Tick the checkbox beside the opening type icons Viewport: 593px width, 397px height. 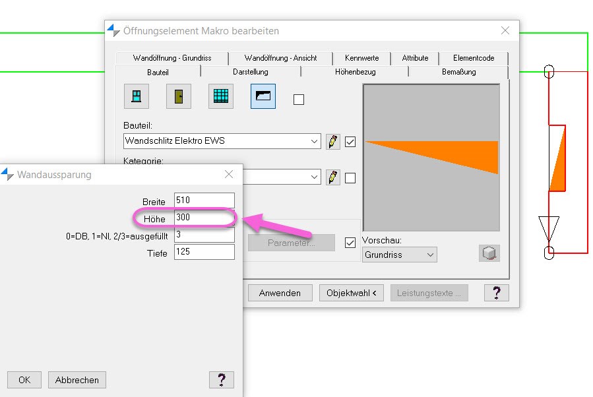coord(299,100)
